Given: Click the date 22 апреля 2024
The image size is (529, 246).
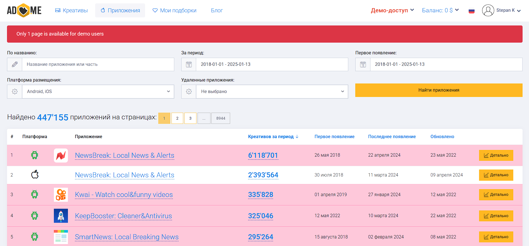Looking at the screenshot, I should (384, 155).
